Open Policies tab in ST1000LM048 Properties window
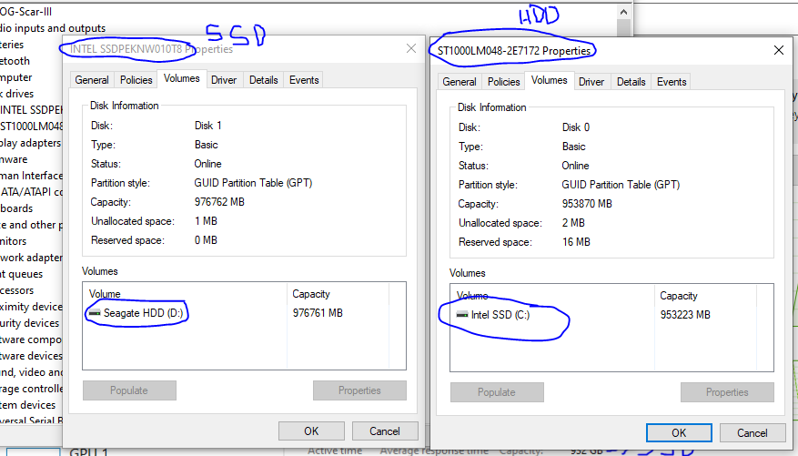 pos(503,81)
